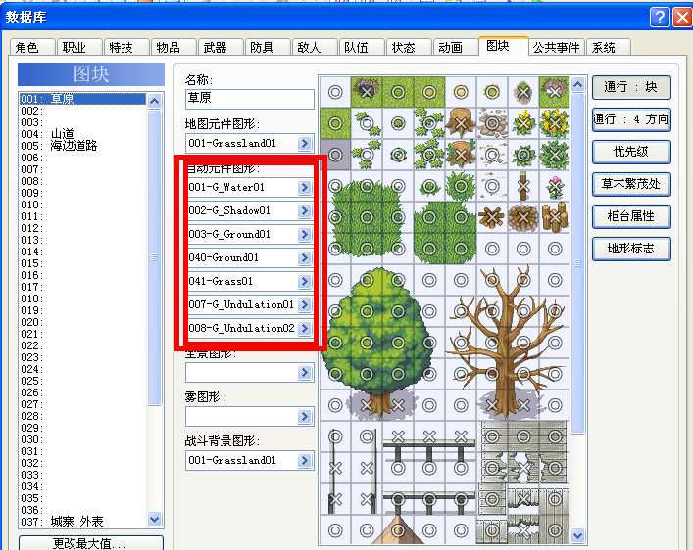Select the round firewood pile tile
693x550 pixels.
tap(523, 217)
